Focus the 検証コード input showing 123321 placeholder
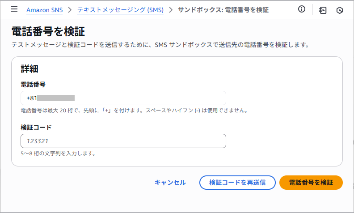 [123, 141]
